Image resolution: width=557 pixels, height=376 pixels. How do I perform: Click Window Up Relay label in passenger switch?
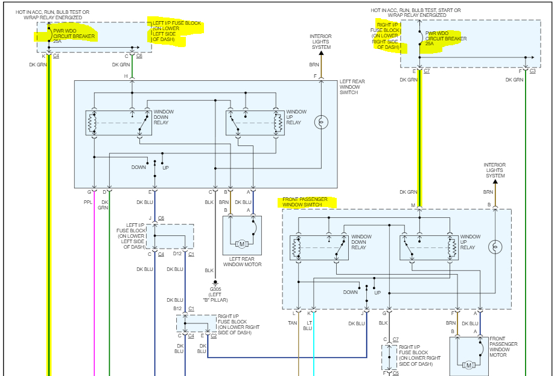tap(470, 242)
